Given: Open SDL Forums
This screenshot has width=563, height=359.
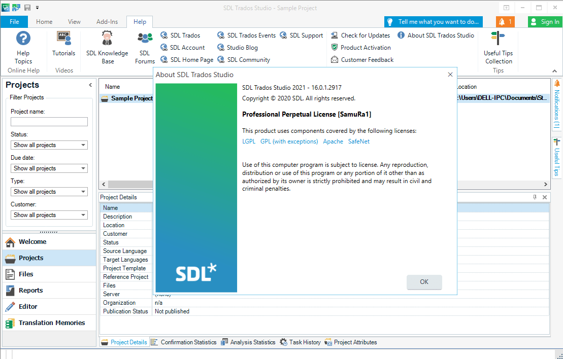Looking at the screenshot, I should 145,48.
